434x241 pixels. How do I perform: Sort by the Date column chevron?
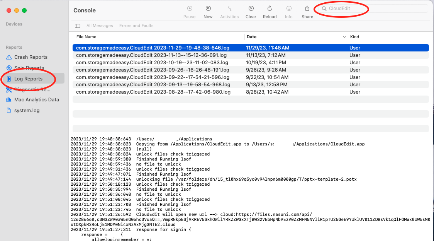(x=344, y=37)
